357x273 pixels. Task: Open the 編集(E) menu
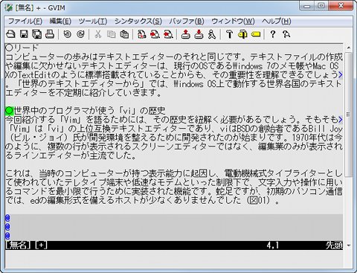60,22
